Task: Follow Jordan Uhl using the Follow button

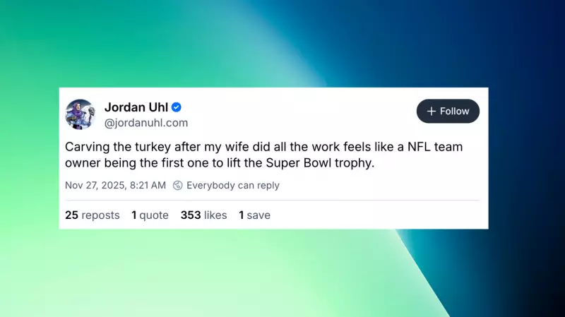Action: pyautogui.click(x=448, y=112)
